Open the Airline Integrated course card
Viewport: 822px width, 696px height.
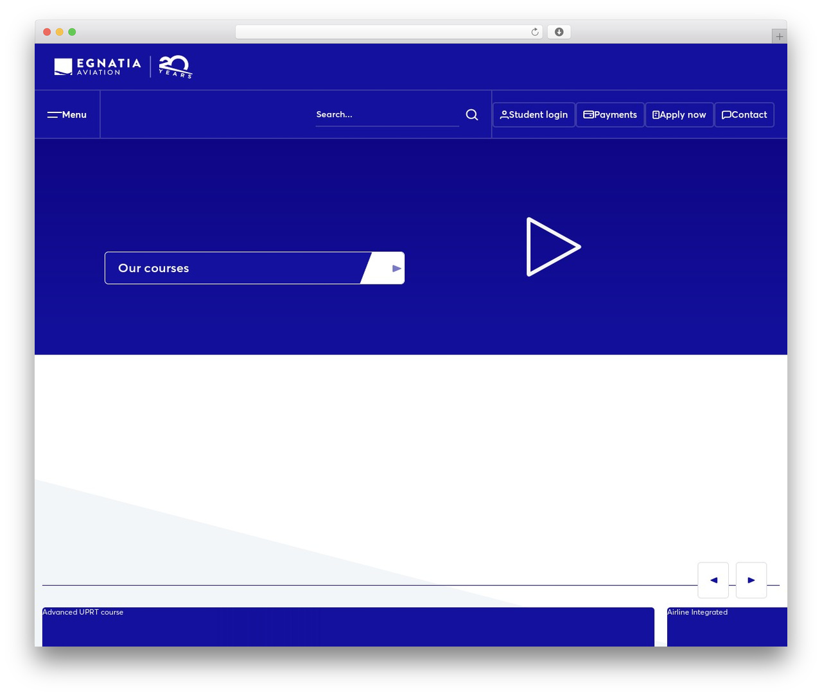727,627
